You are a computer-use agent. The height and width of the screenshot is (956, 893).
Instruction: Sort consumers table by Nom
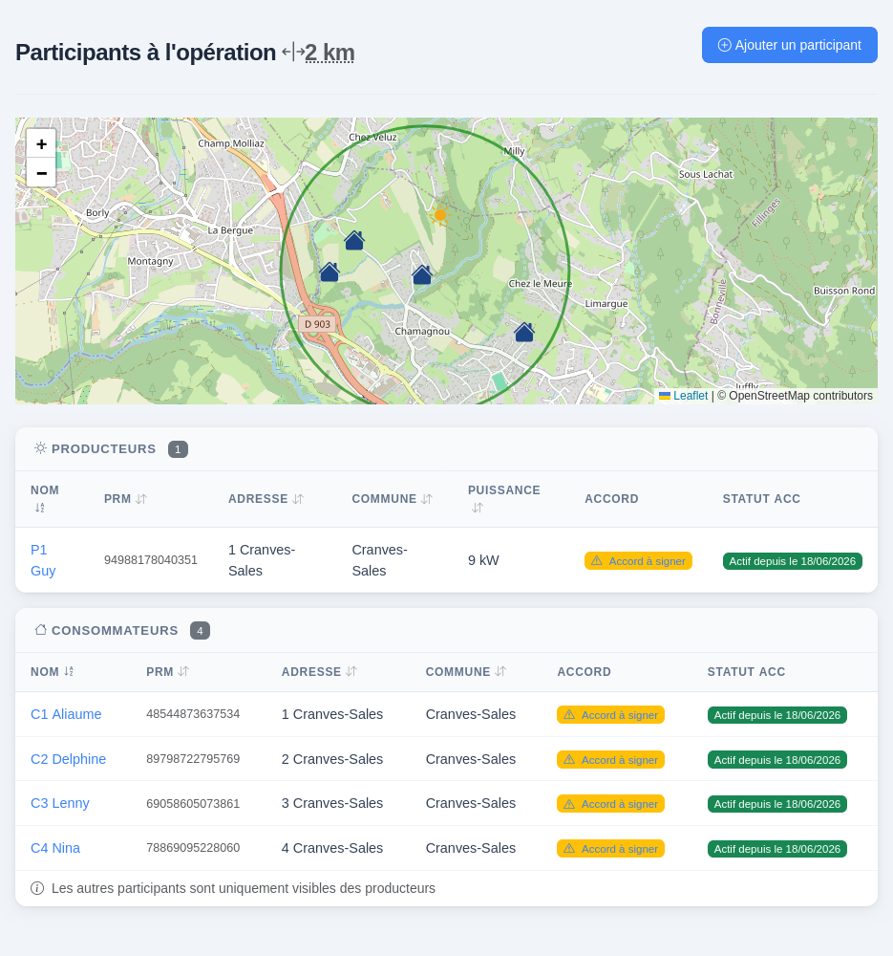(x=69, y=671)
